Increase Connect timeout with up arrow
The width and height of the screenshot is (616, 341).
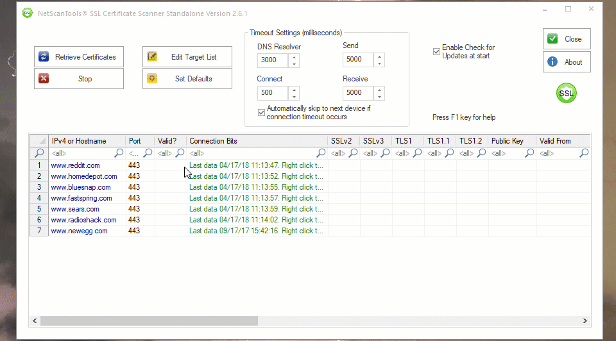tap(294, 90)
